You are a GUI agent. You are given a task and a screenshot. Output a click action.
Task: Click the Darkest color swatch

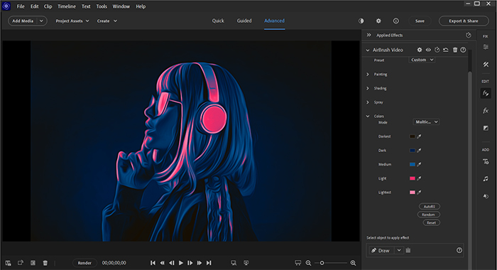413,136
